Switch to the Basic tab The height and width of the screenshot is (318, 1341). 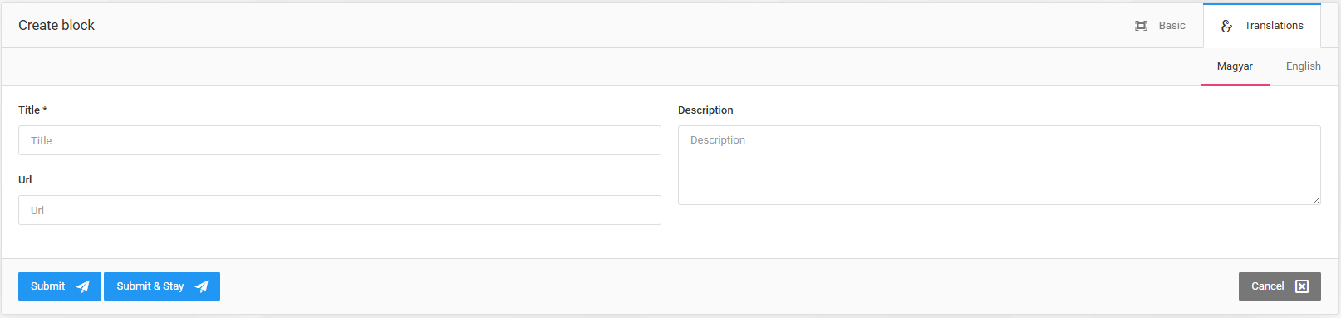[x=1161, y=26]
